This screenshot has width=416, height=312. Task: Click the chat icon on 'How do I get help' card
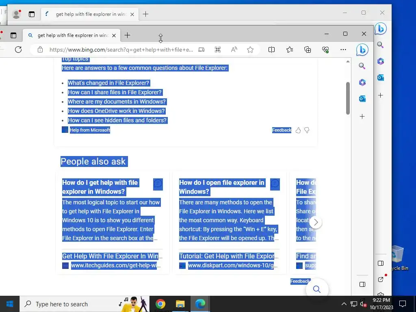158,184
